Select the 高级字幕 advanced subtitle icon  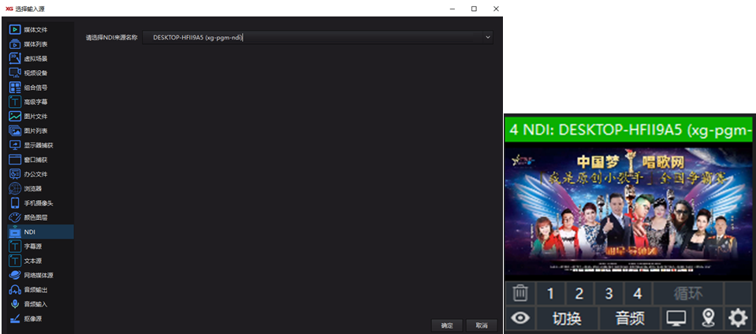tap(15, 102)
